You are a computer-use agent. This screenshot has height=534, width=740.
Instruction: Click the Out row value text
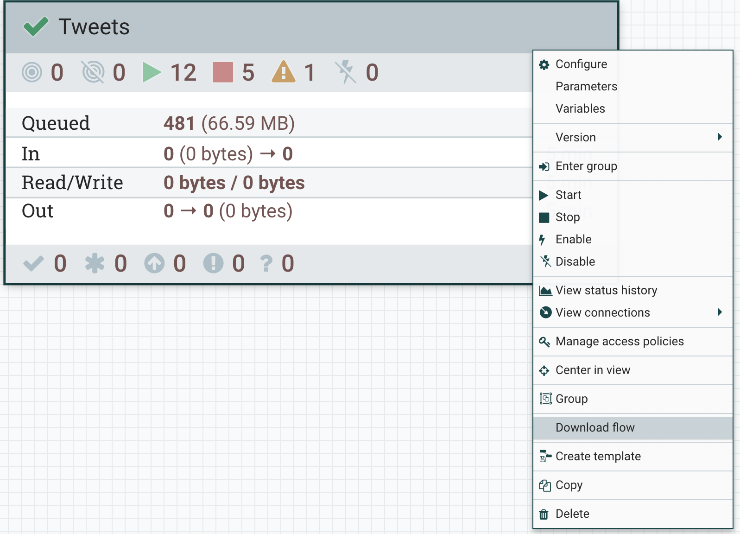[x=228, y=211]
